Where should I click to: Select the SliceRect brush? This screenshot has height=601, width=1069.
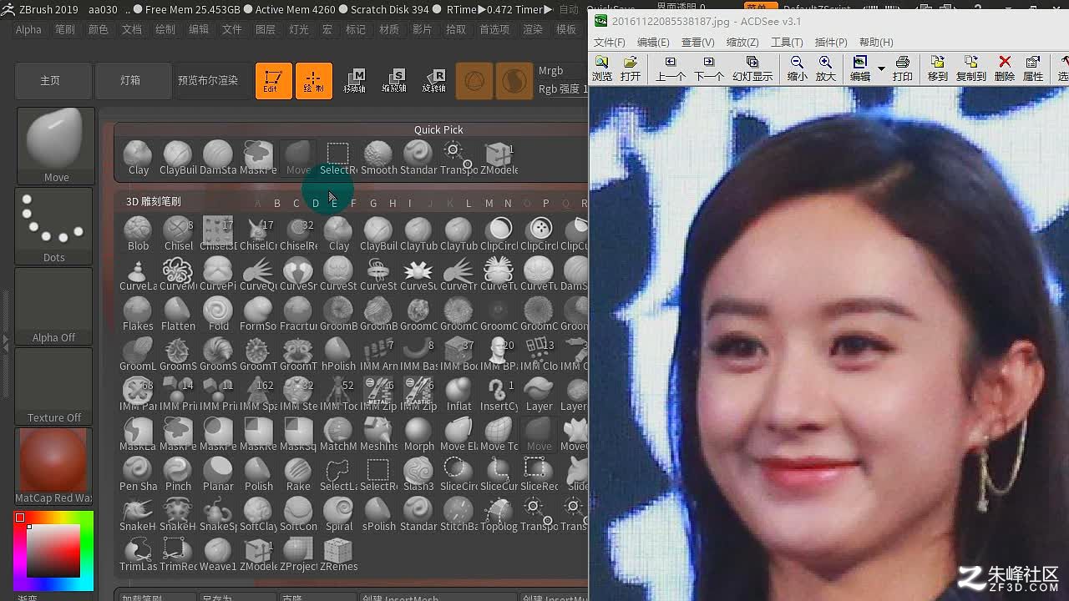539,474
